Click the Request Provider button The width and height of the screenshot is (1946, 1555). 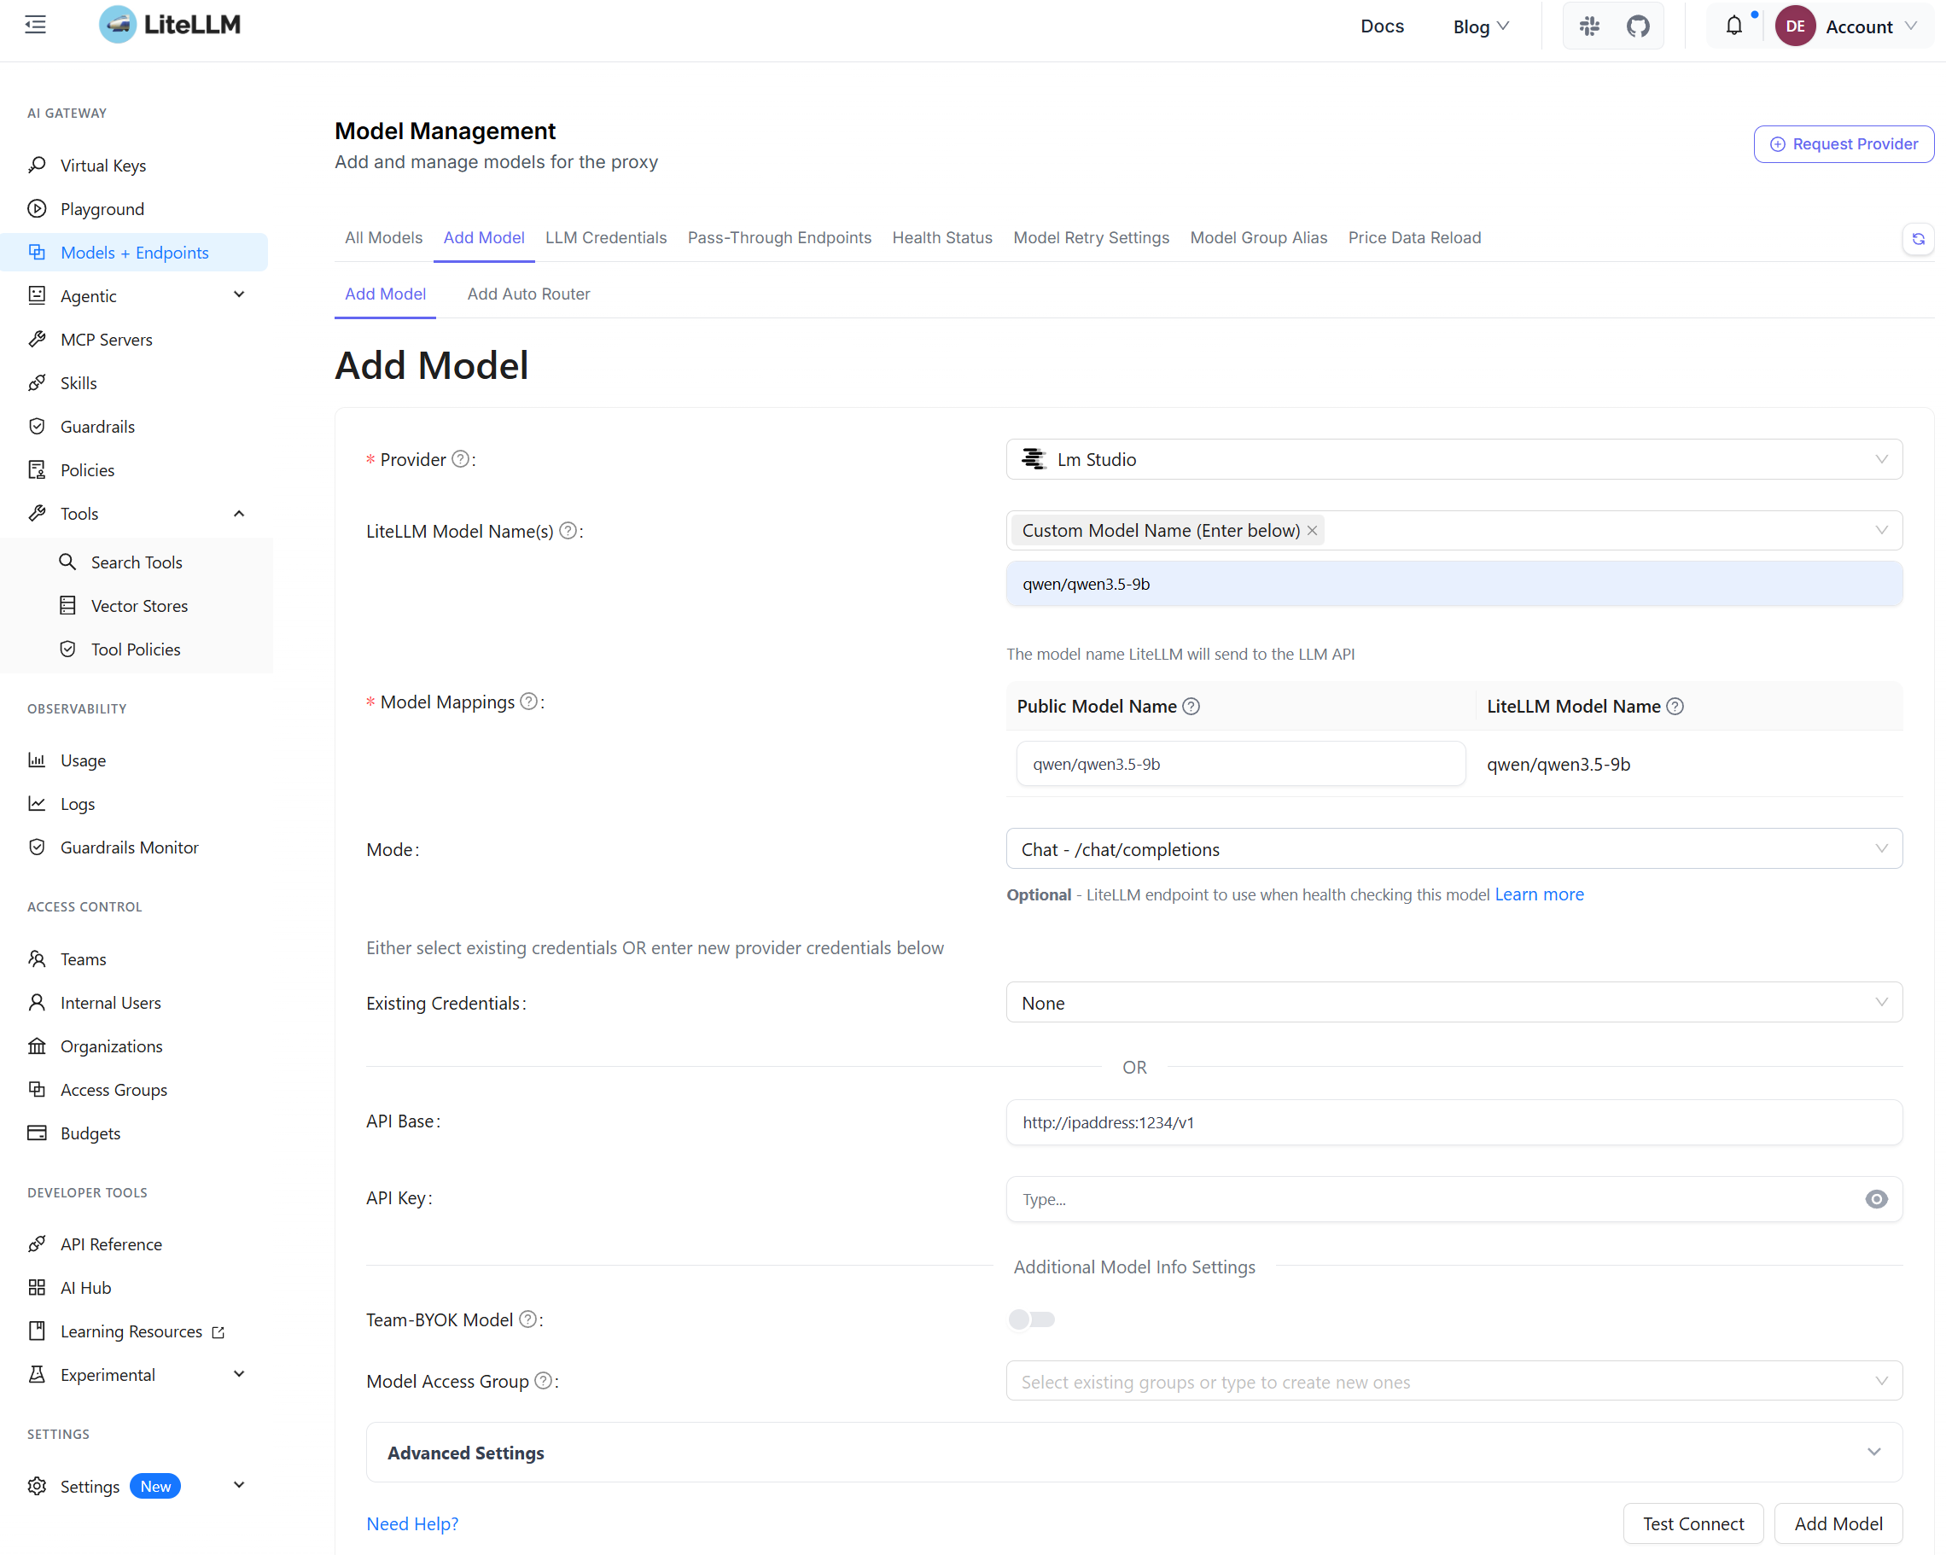tap(1843, 144)
